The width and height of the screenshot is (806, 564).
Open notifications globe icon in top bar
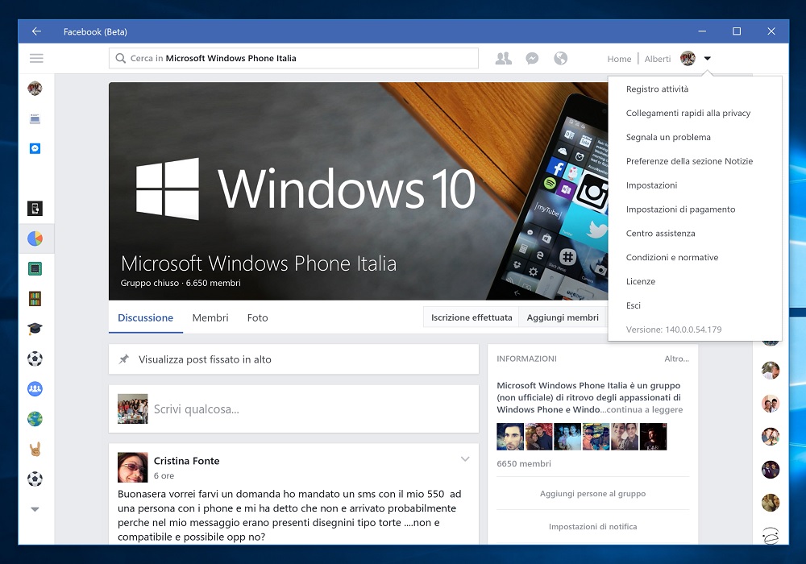[560, 59]
